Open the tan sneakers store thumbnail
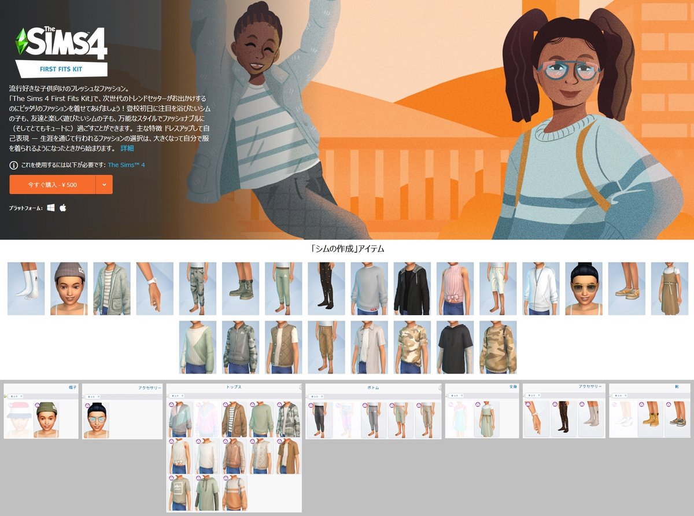Screen dimensions: 694x516 pos(626,289)
